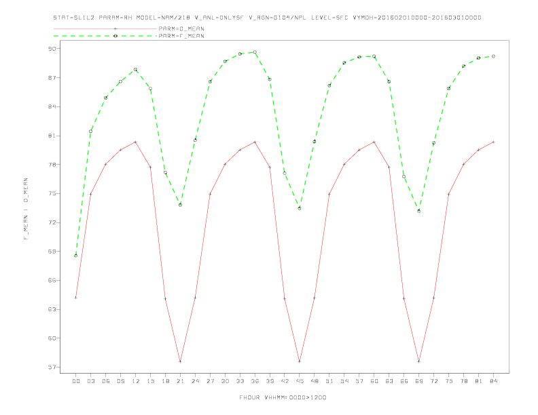This screenshot has height=415, width=538.
Task: Select the green F_MEAN peak marker at hour 36
Action: click(255, 52)
